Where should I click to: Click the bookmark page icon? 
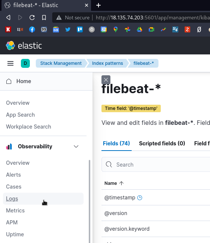coord(44,18)
